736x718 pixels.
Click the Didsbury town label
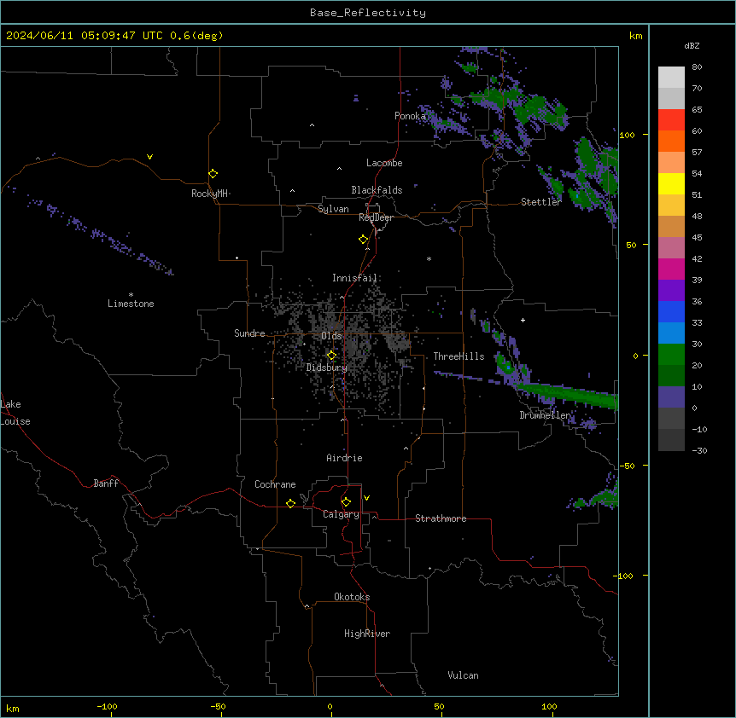pos(326,368)
